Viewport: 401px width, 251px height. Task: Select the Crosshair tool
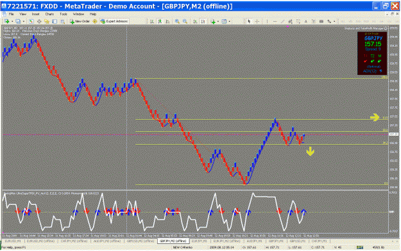(257, 21)
